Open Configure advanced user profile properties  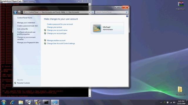26,33
